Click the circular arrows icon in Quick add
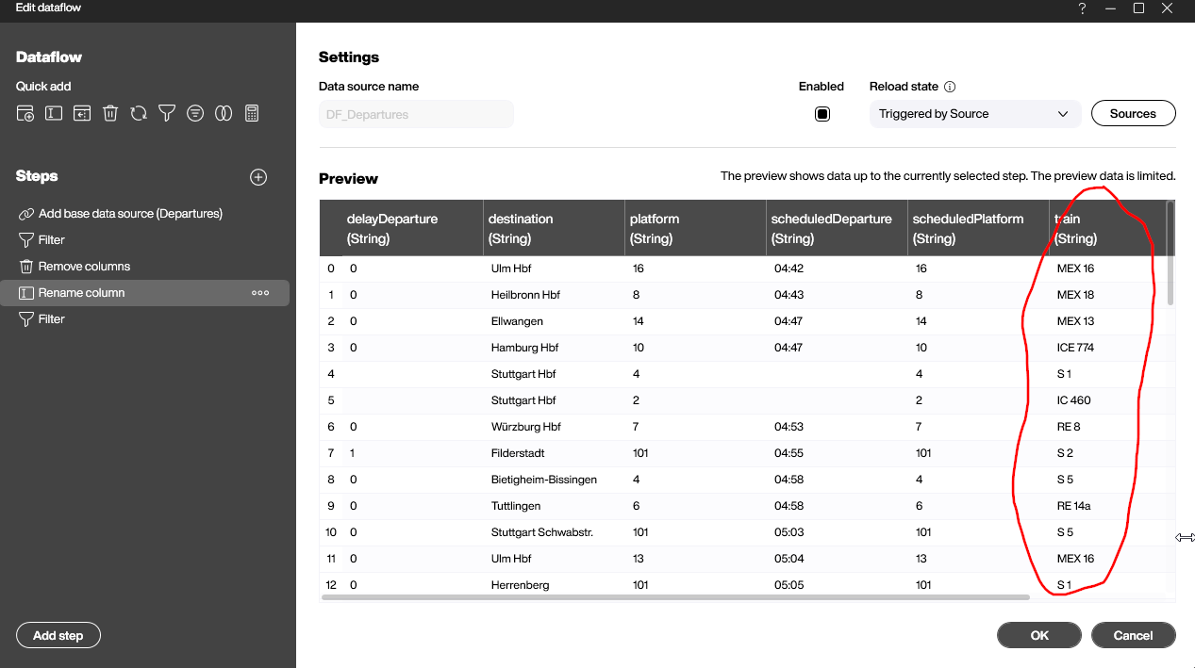The width and height of the screenshot is (1195, 668). [x=139, y=114]
